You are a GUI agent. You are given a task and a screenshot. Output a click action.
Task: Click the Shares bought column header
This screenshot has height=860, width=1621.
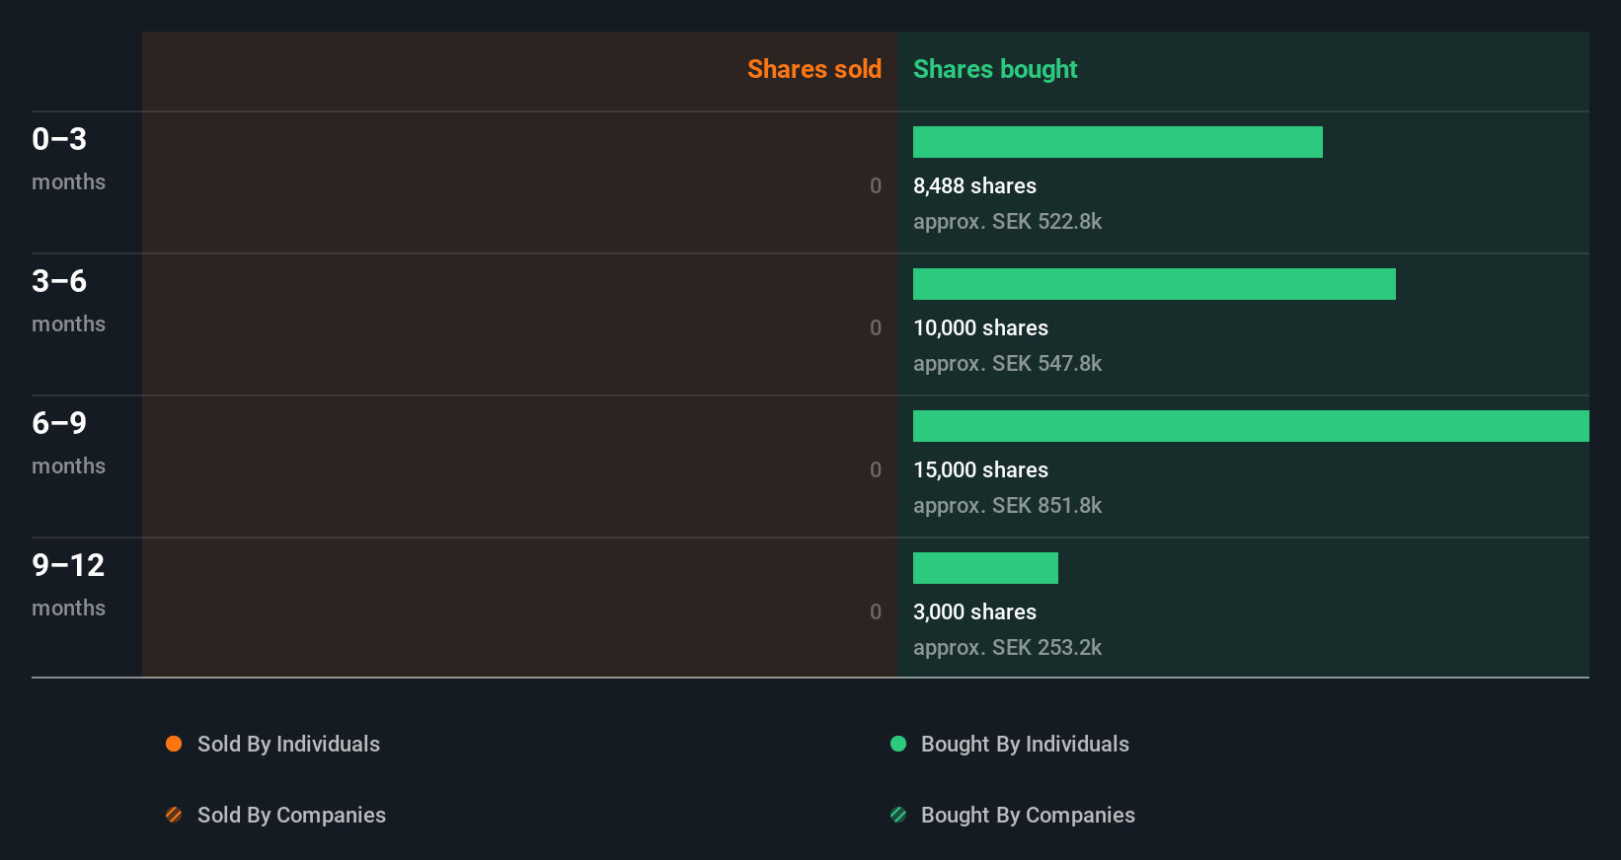(x=995, y=69)
